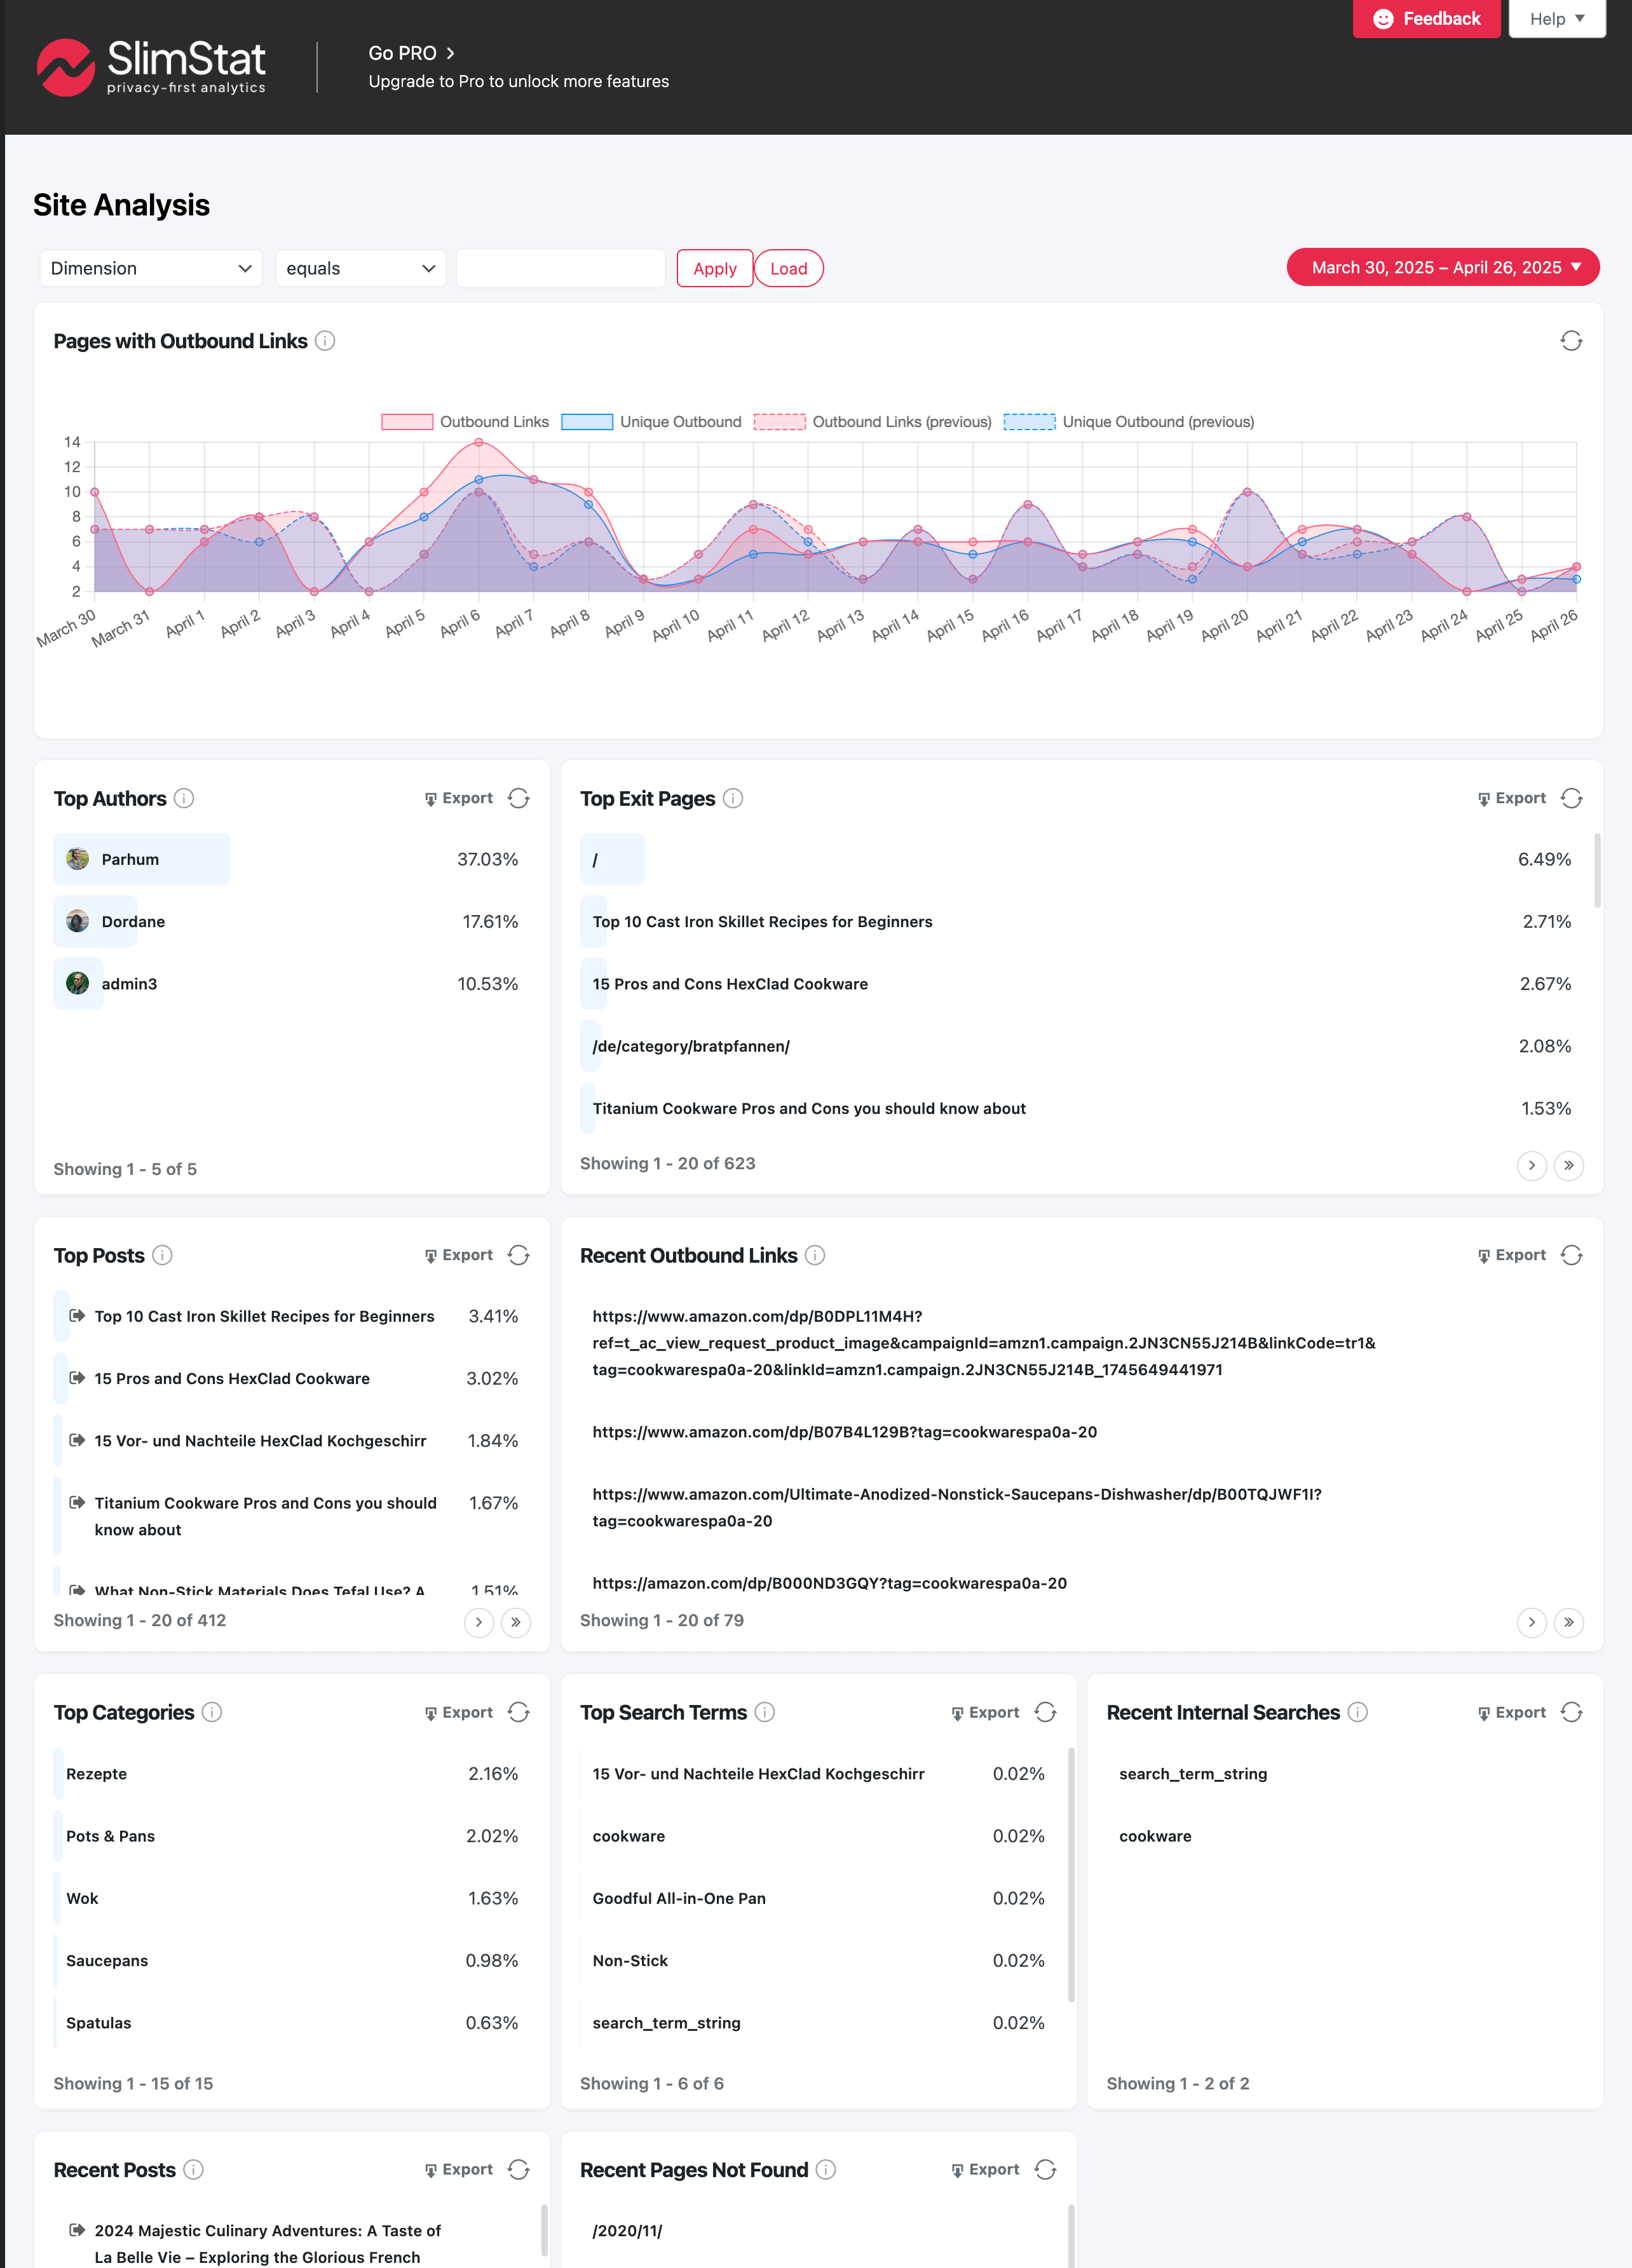Click Parhum's author avatar
Viewport: 1632px width, 2268px height.
point(77,859)
